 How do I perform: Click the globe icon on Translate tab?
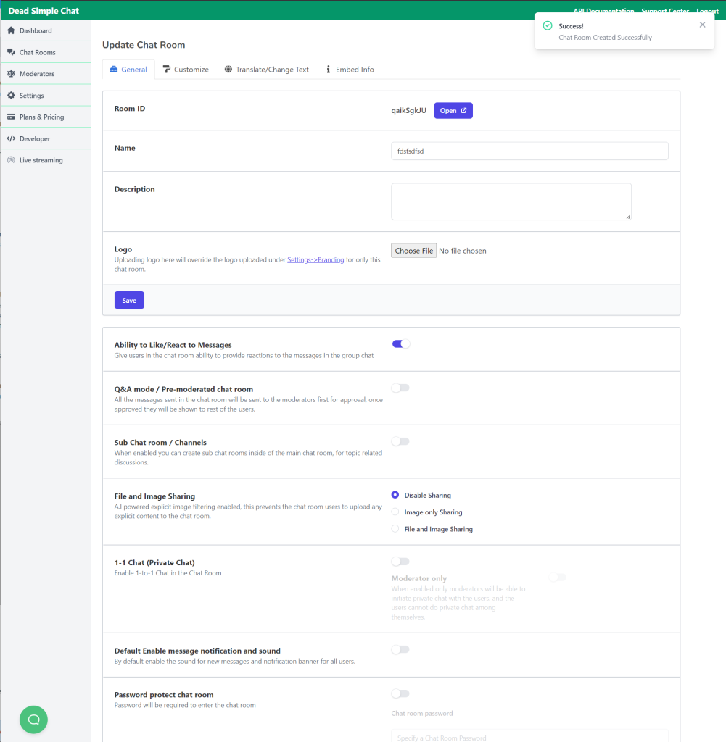[x=228, y=69]
